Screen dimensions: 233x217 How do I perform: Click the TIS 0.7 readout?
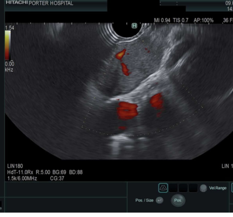[x=181, y=20]
